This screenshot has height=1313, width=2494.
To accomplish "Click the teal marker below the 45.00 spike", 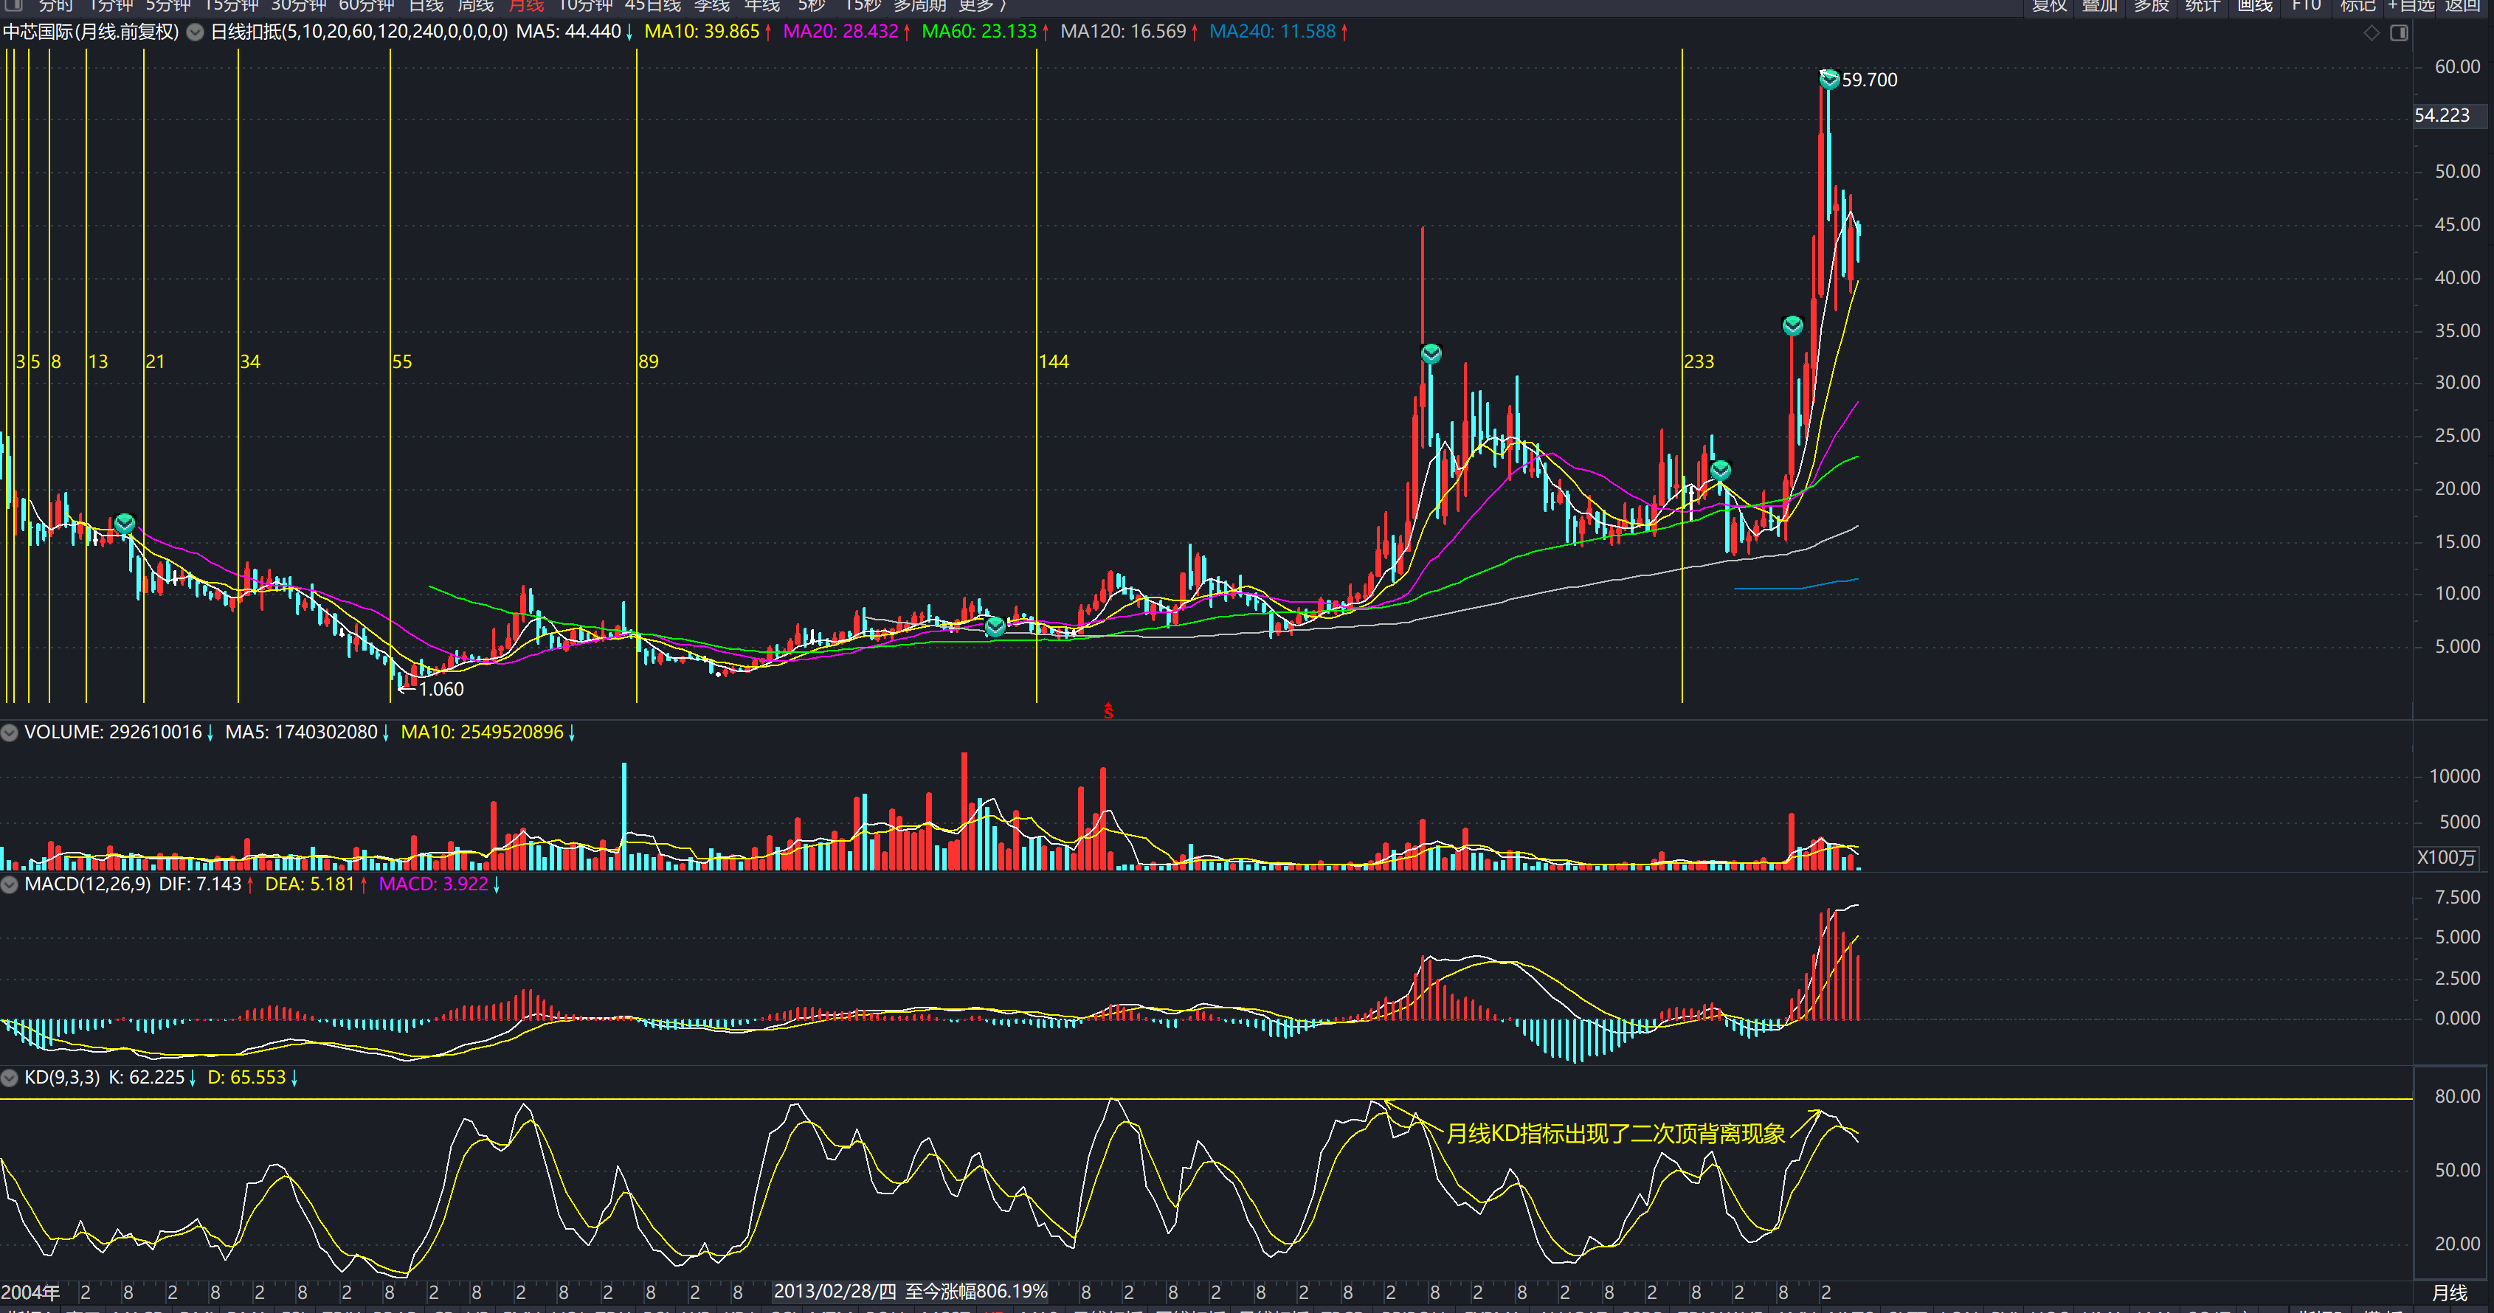I will [x=1431, y=354].
